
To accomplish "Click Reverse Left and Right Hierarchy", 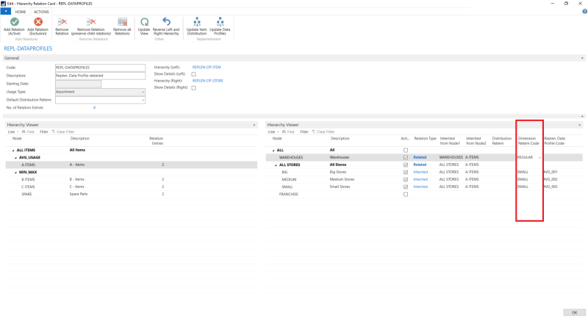I will pyautogui.click(x=166, y=26).
